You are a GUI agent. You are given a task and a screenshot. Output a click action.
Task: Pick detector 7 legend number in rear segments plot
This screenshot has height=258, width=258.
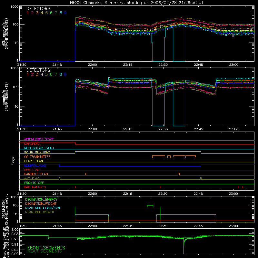(x=56, y=74)
